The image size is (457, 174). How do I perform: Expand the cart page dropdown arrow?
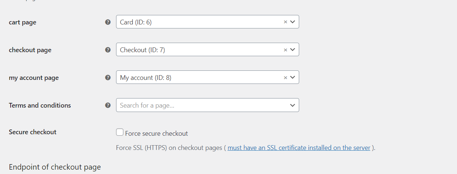(293, 22)
